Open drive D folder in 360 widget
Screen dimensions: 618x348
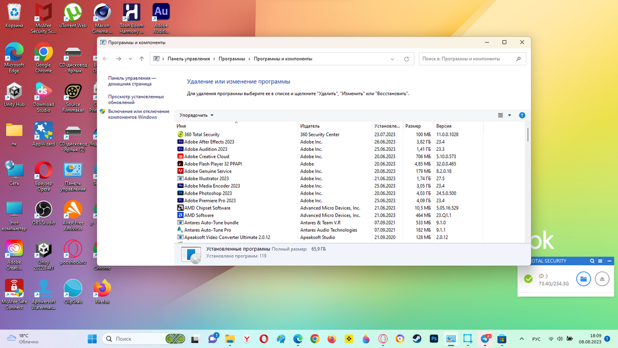point(583,279)
